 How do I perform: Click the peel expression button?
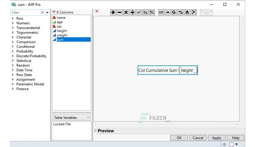pyautogui.click(x=187, y=12)
